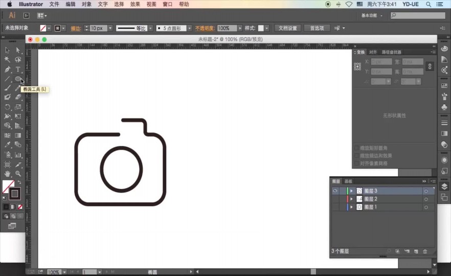
Task: Click the 文档设置 button
Action: 287,28
